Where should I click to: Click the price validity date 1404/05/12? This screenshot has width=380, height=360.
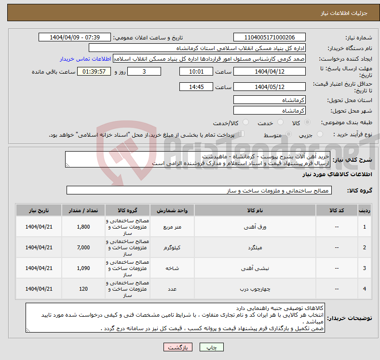tap(269, 87)
